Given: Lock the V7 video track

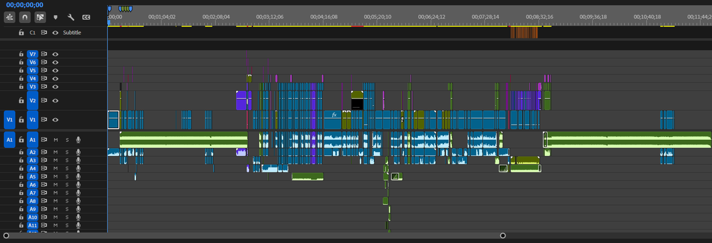Looking at the screenshot, I should tap(21, 54).
